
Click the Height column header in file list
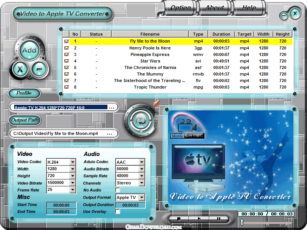tap(282, 34)
